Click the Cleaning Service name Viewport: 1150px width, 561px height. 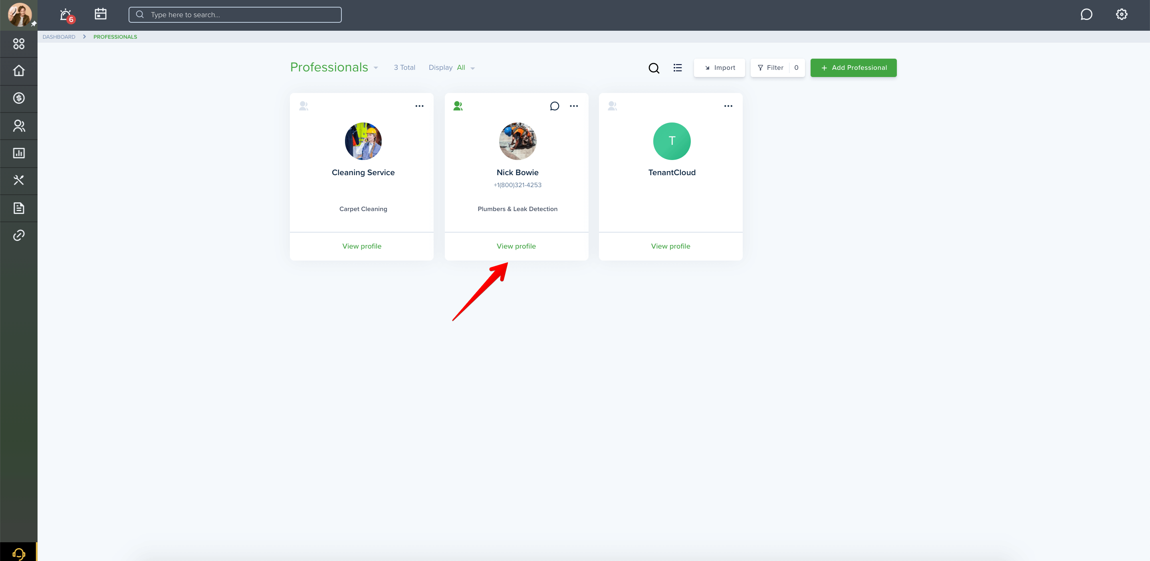(363, 173)
